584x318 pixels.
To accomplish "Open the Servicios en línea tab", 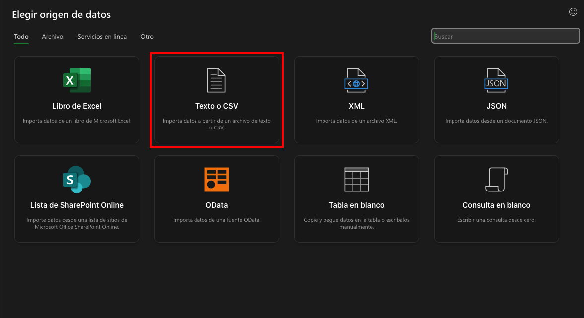I will pyautogui.click(x=102, y=37).
